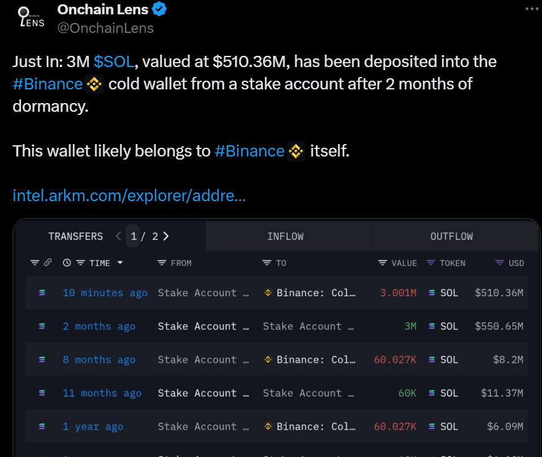Click the link chain icon in table header

[x=48, y=263]
